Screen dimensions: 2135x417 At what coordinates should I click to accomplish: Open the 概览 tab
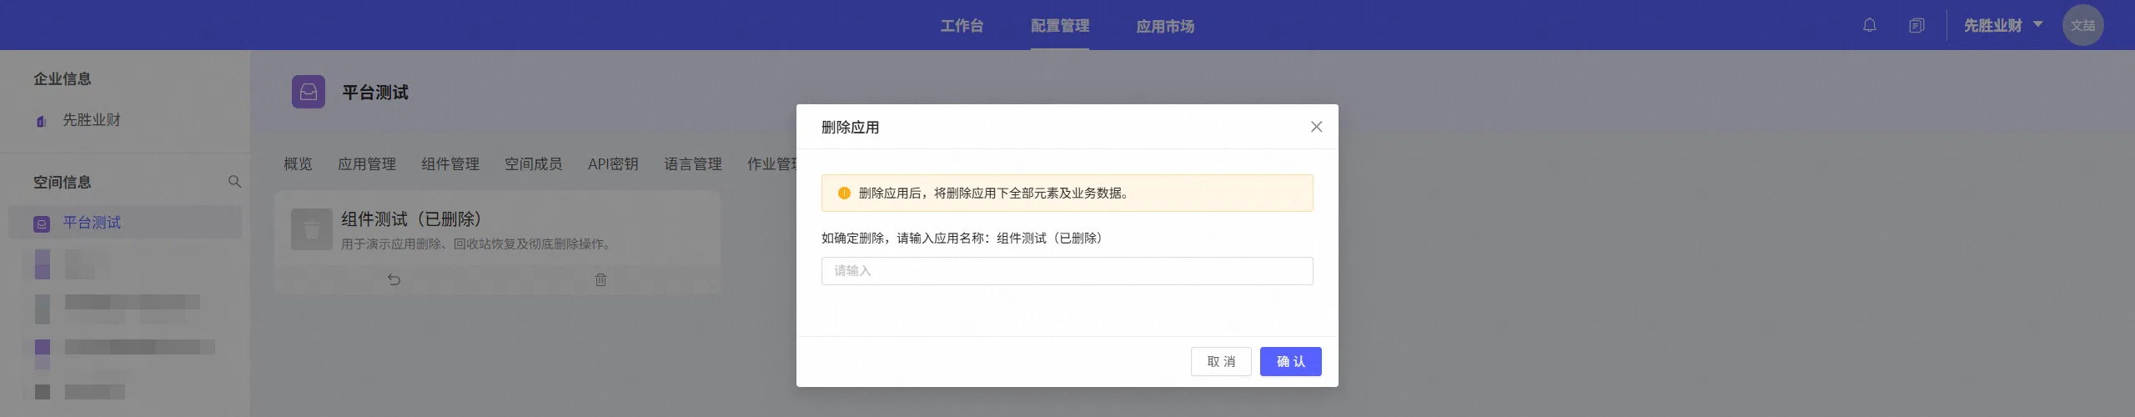tap(298, 163)
